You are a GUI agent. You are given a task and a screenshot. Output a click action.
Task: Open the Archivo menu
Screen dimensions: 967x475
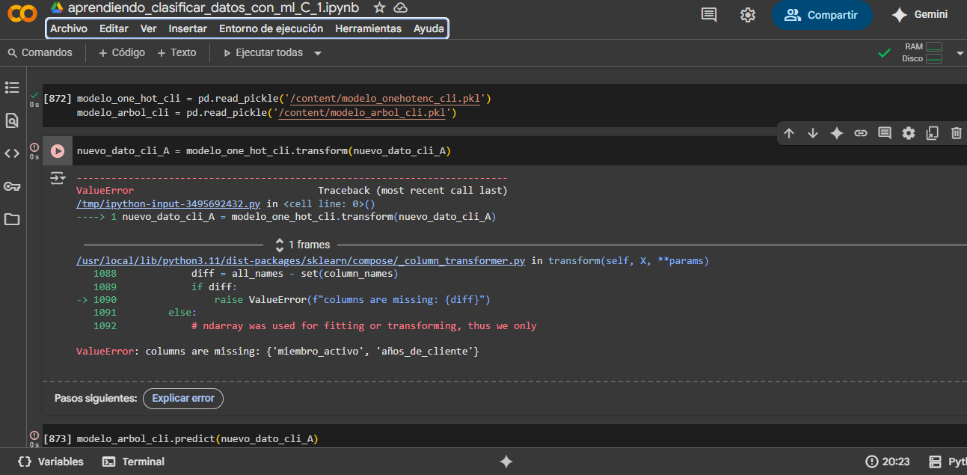point(69,28)
